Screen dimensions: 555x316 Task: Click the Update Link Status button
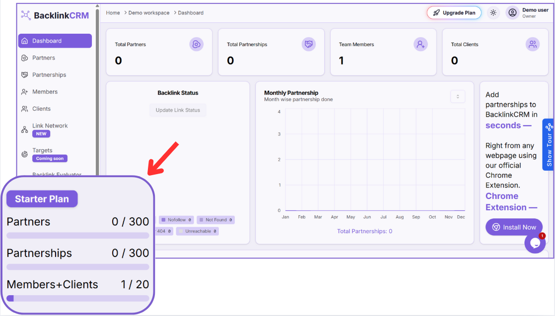(178, 110)
